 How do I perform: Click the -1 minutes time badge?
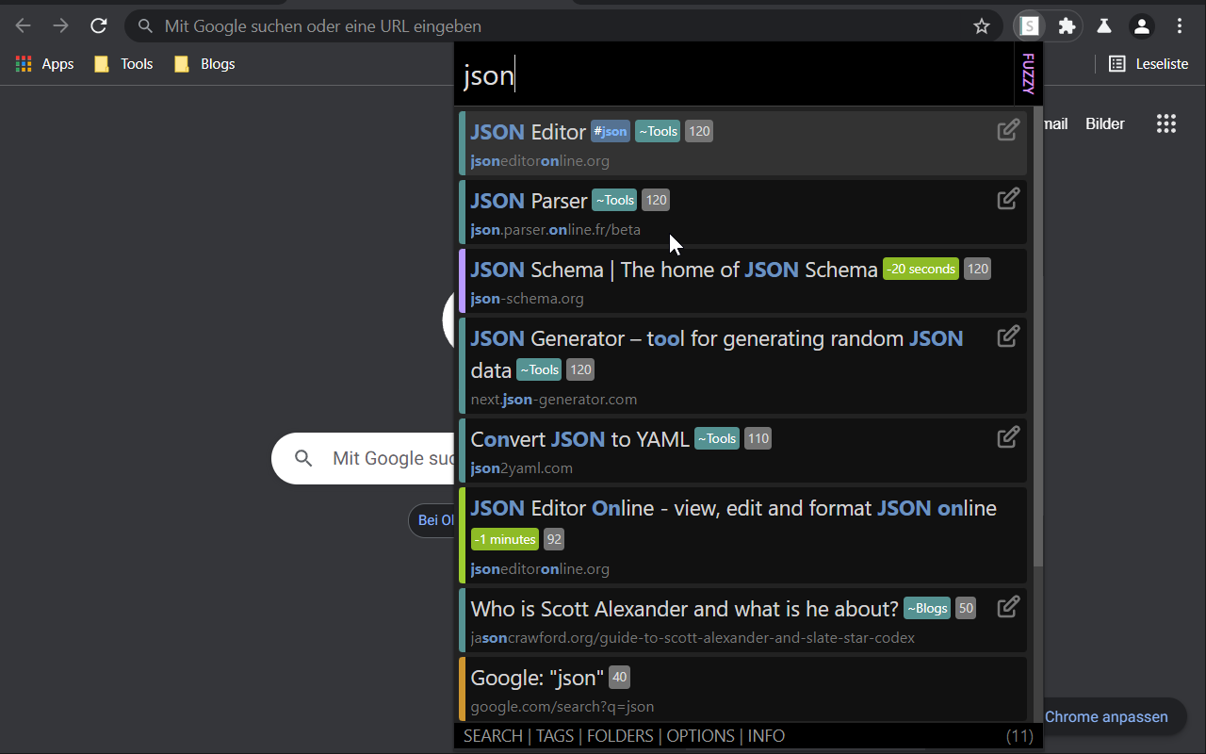pos(505,540)
